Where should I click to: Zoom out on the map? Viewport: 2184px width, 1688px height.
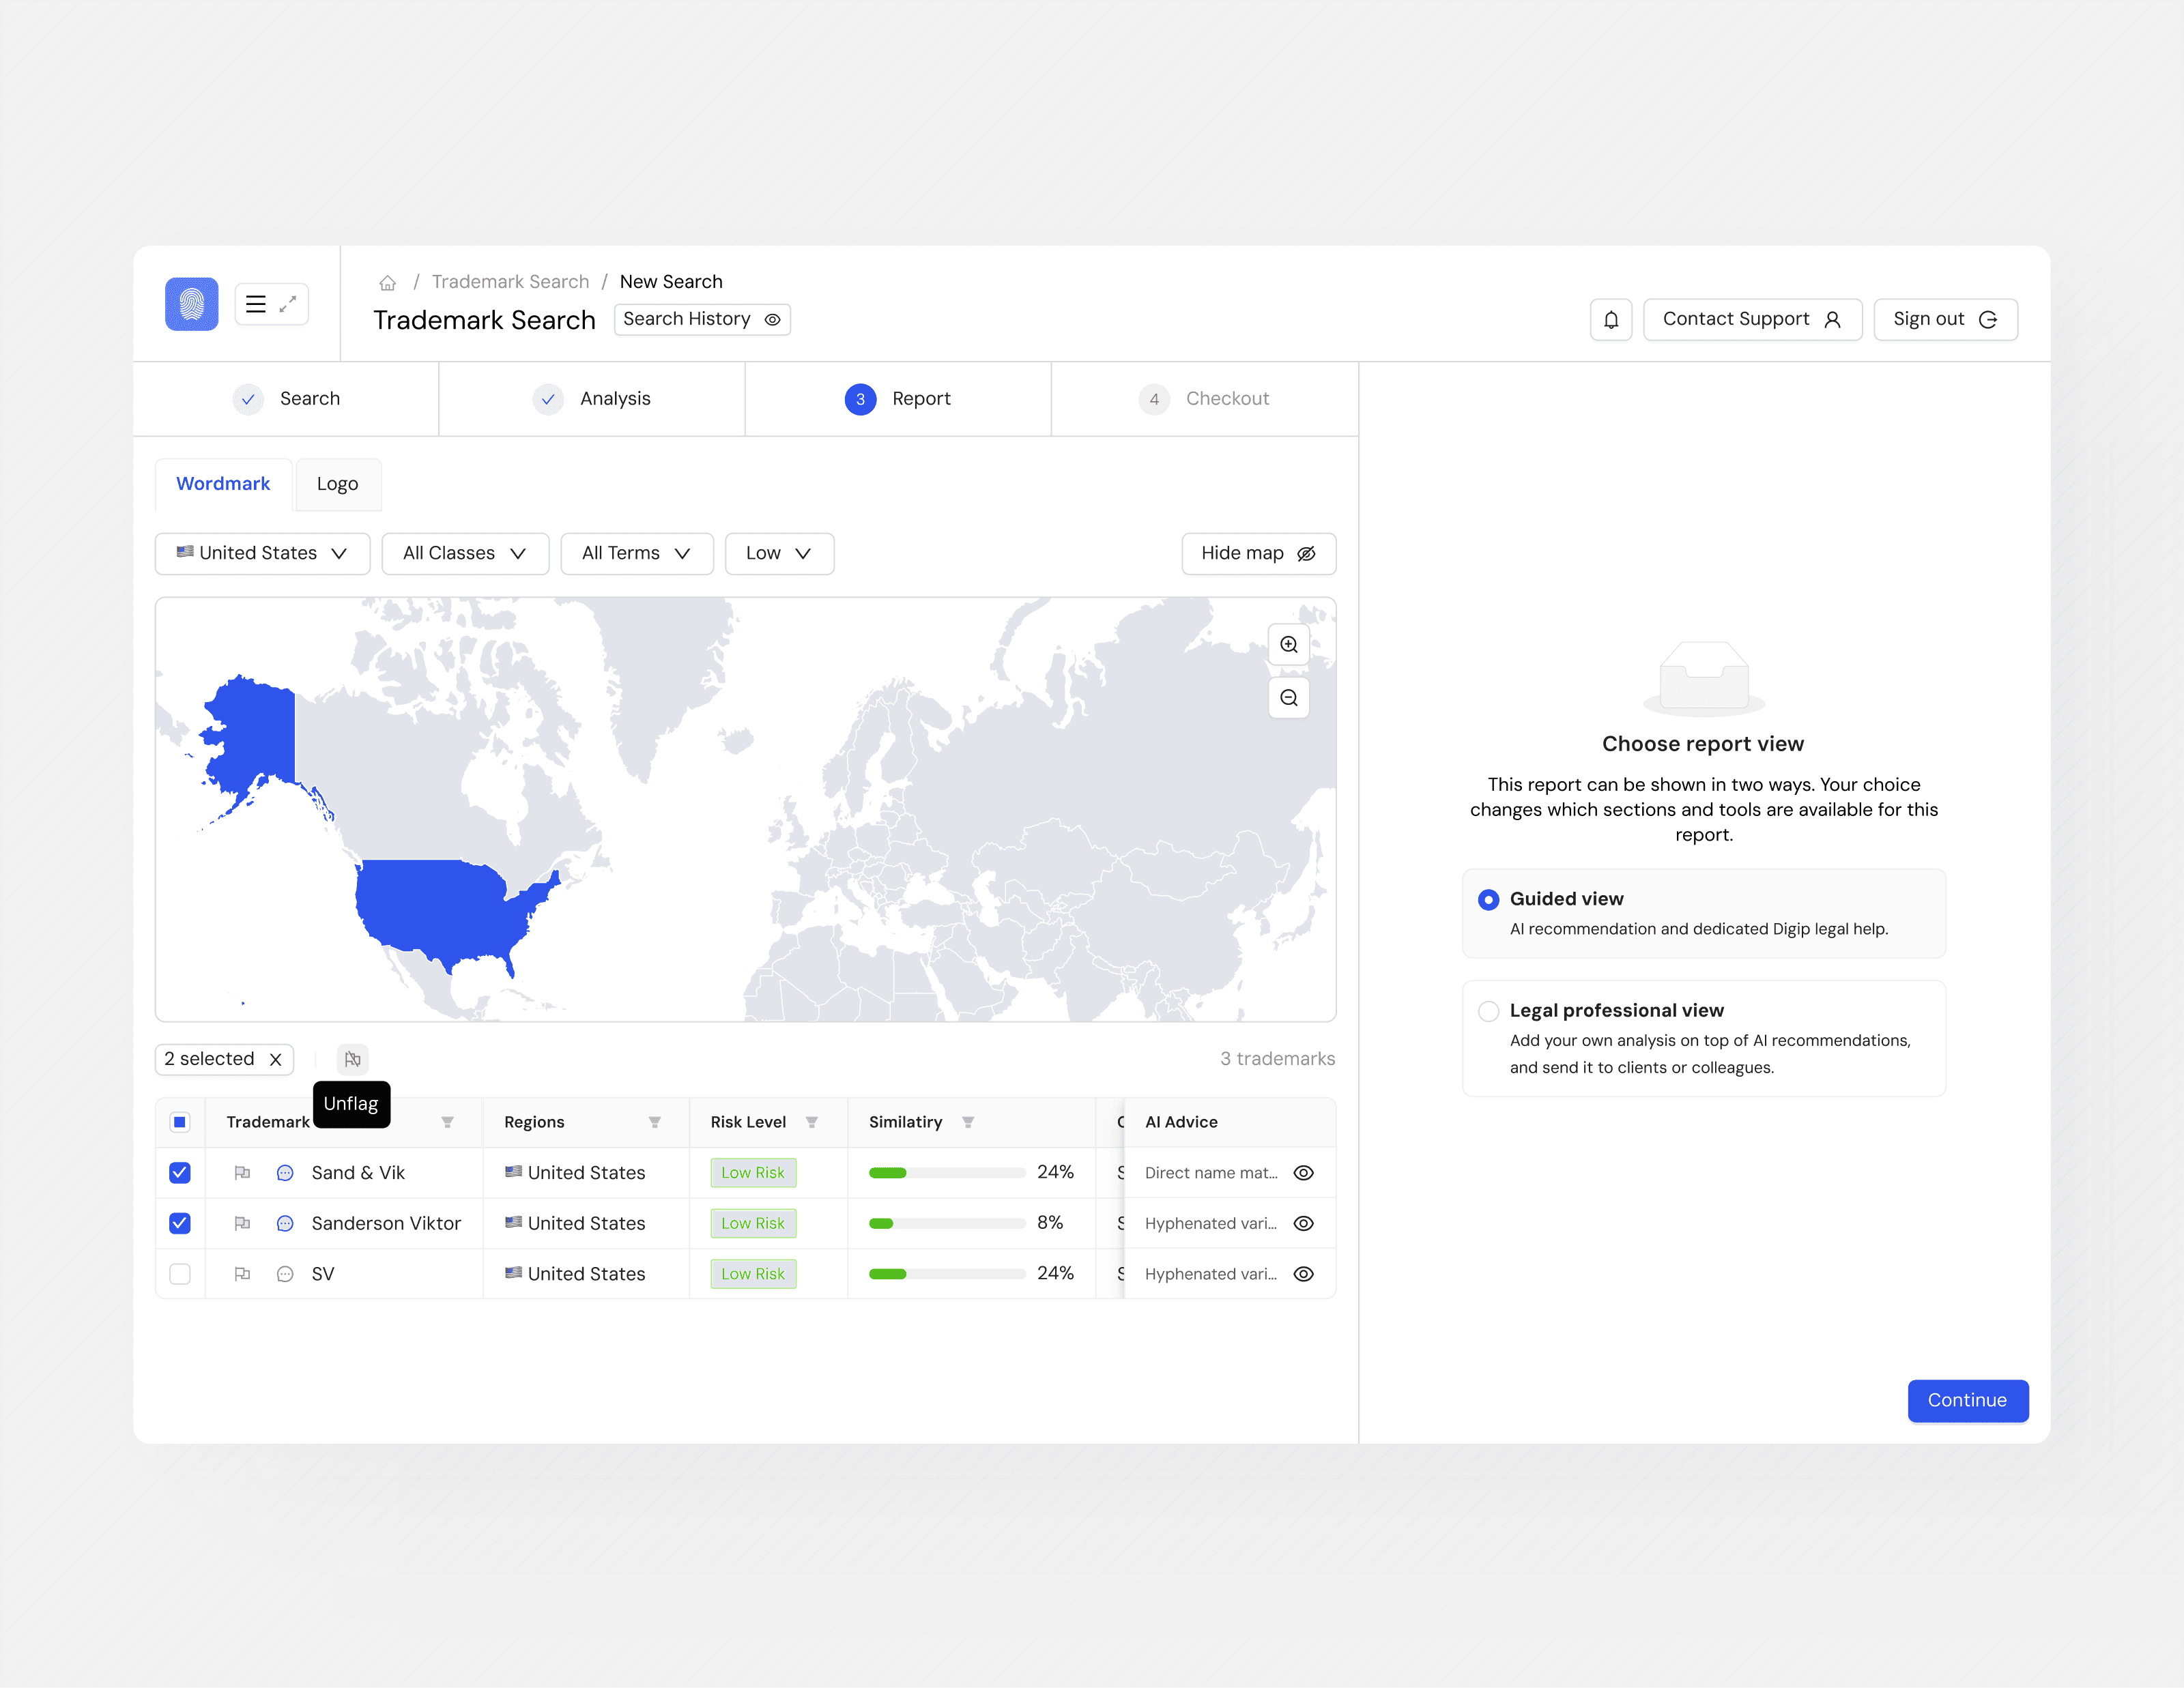point(1288,697)
